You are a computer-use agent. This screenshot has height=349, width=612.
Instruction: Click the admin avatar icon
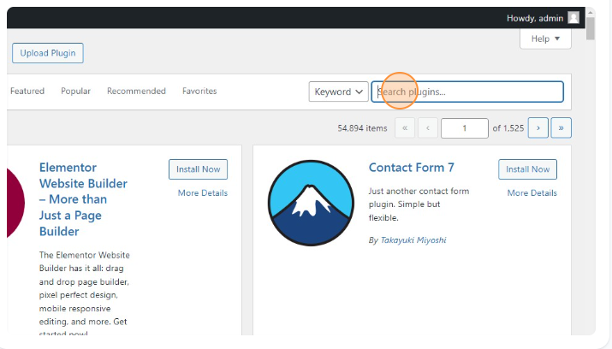(x=573, y=17)
